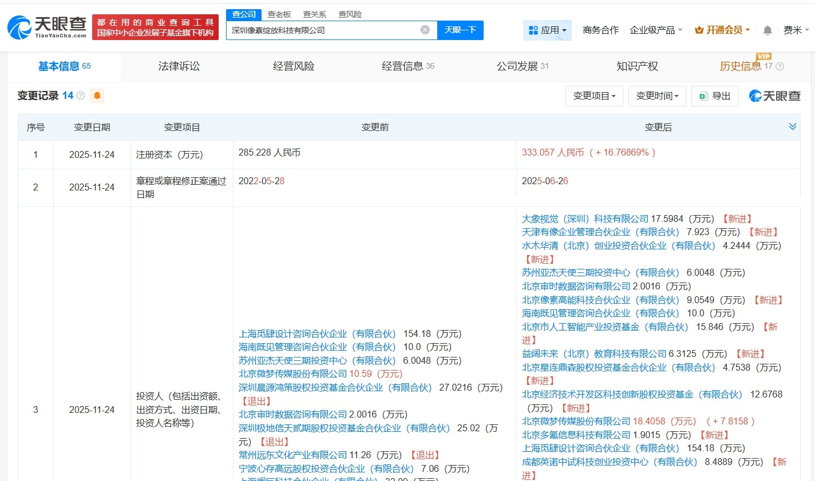Click the crown icon on 开通会员
The image size is (815, 481).
(x=699, y=30)
